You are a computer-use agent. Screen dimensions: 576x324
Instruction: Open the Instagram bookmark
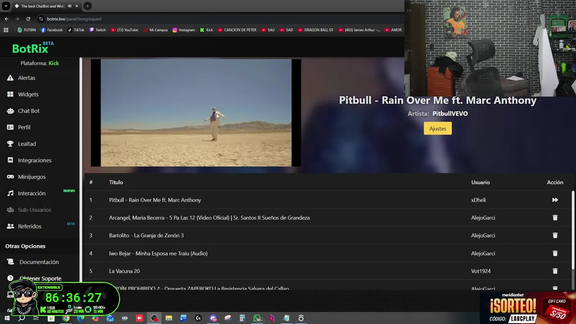click(x=184, y=30)
